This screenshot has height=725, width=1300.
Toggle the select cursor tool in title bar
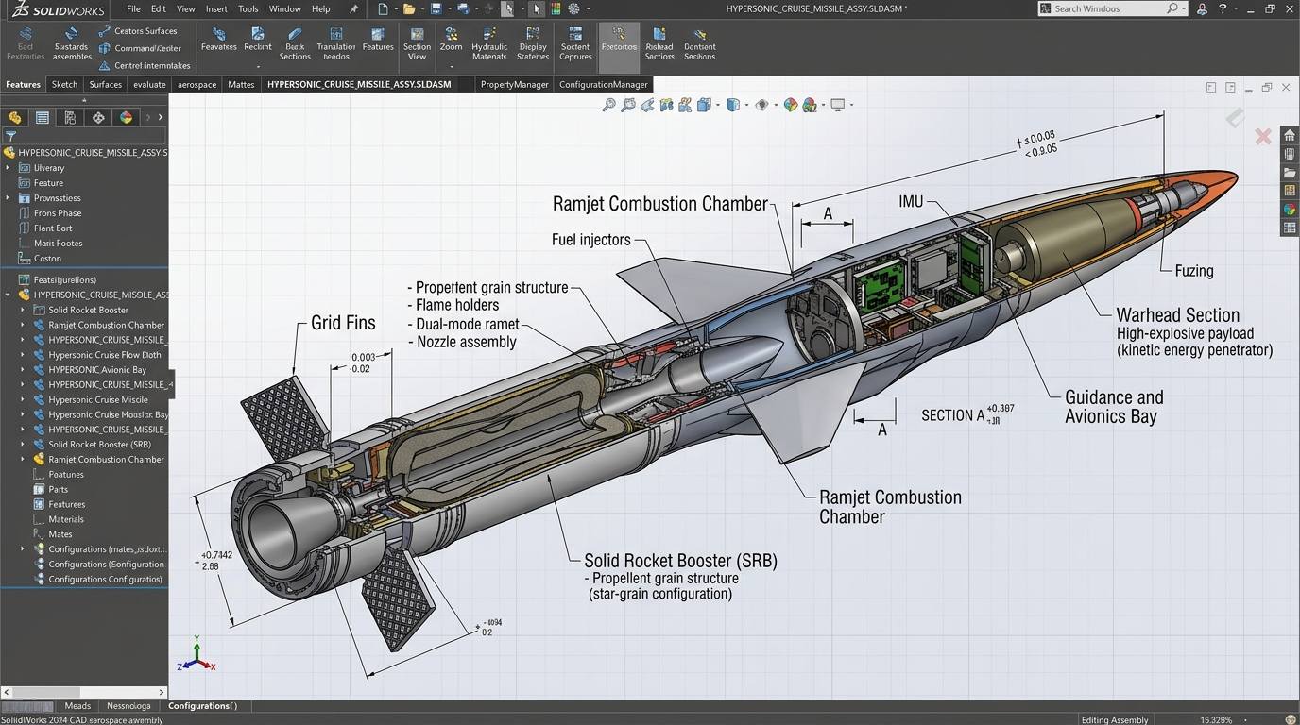(537, 8)
